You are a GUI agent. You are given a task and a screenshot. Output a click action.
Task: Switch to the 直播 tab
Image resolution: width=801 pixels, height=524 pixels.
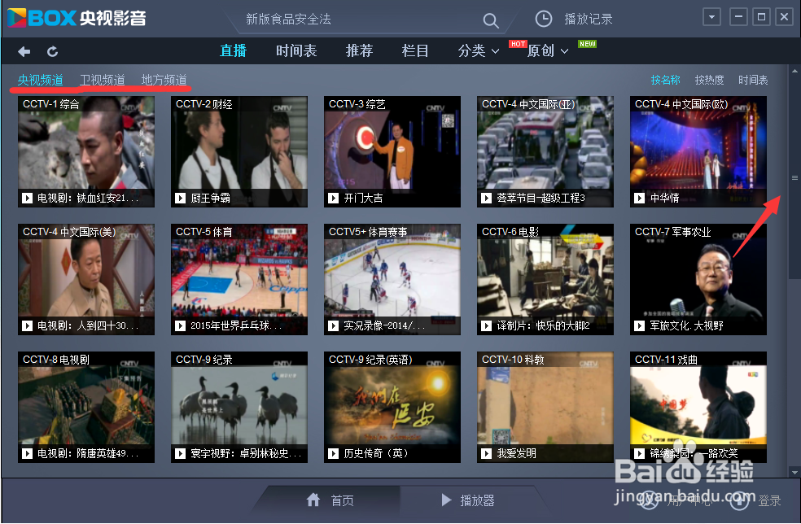pyautogui.click(x=233, y=50)
